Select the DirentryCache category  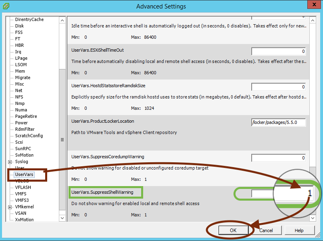29,19
